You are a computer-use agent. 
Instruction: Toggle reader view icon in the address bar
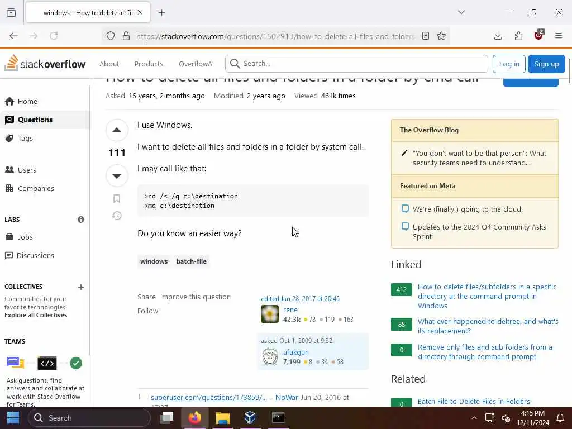pos(425,36)
